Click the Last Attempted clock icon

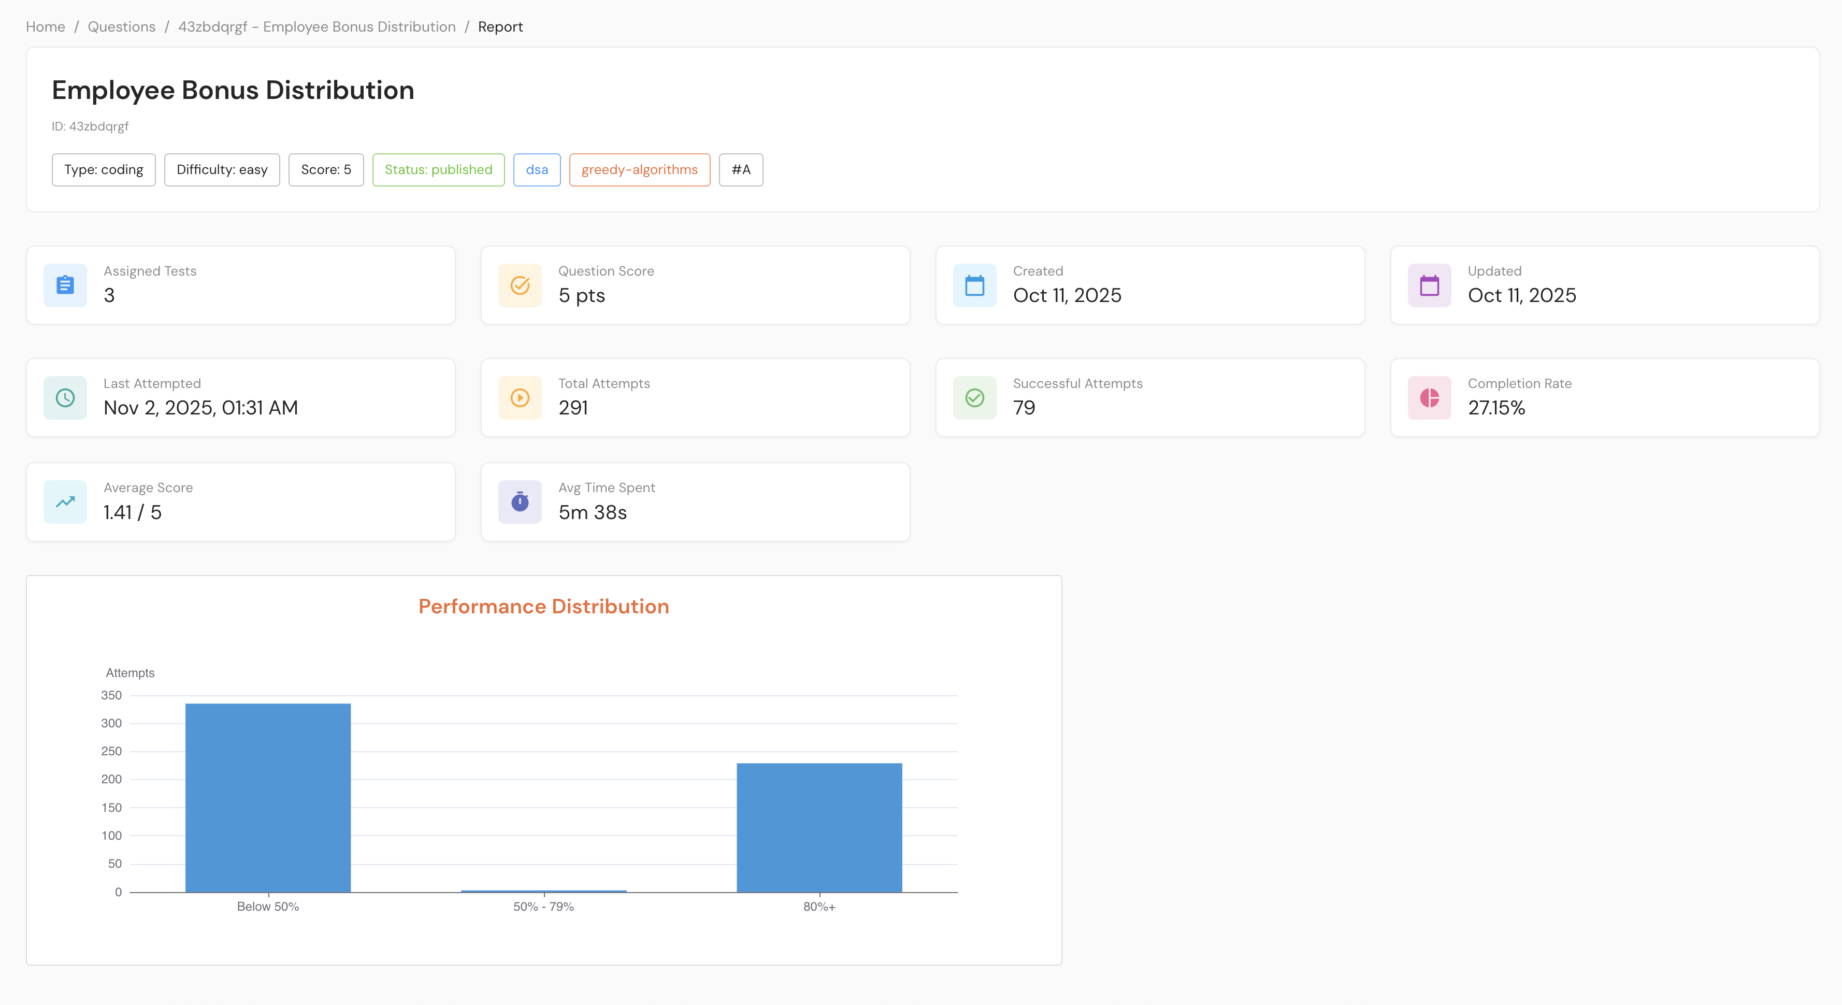click(x=65, y=398)
